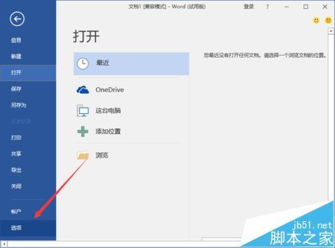Click the frowning face feedback icon
335x248 pixels.
[328, 21]
